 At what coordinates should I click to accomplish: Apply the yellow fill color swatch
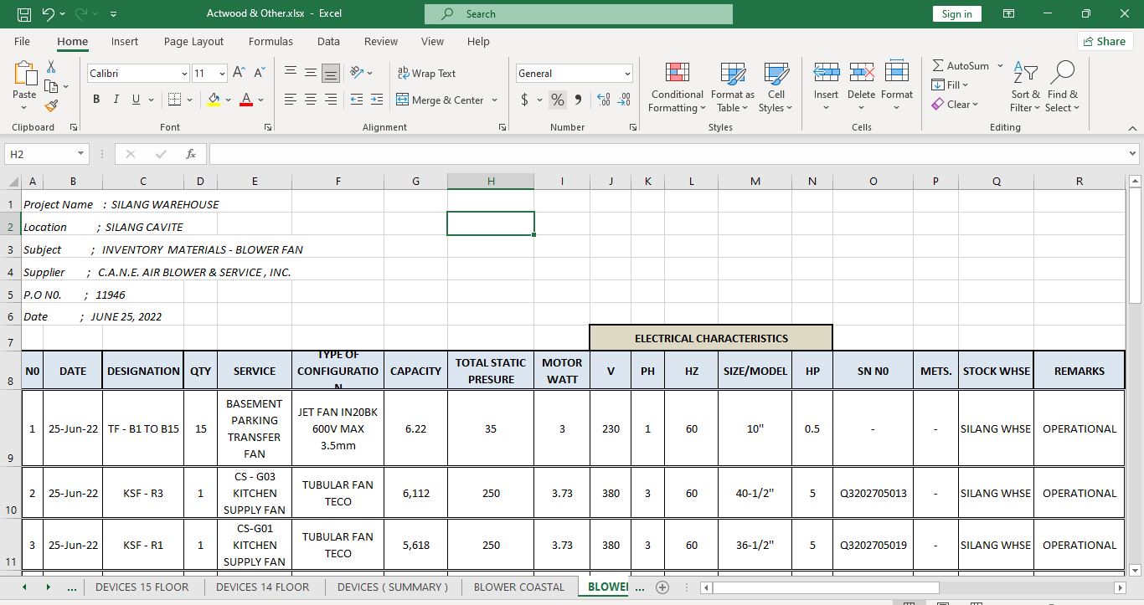pos(214,100)
